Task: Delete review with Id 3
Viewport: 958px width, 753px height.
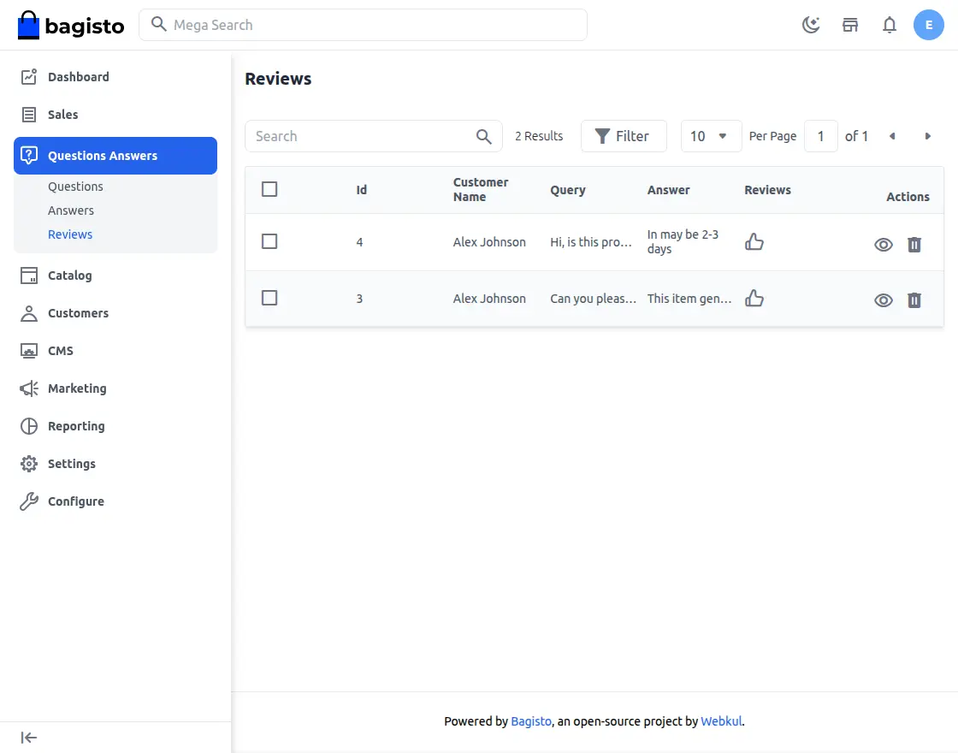Action: (x=914, y=300)
